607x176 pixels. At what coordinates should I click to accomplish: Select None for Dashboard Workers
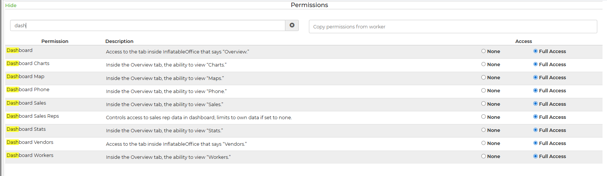click(x=484, y=156)
